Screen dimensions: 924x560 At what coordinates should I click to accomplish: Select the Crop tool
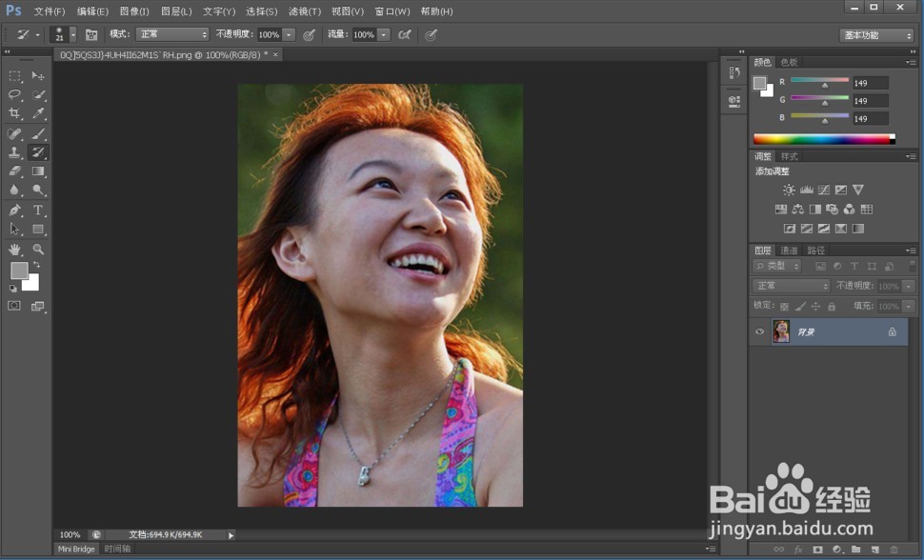[13, 112]
